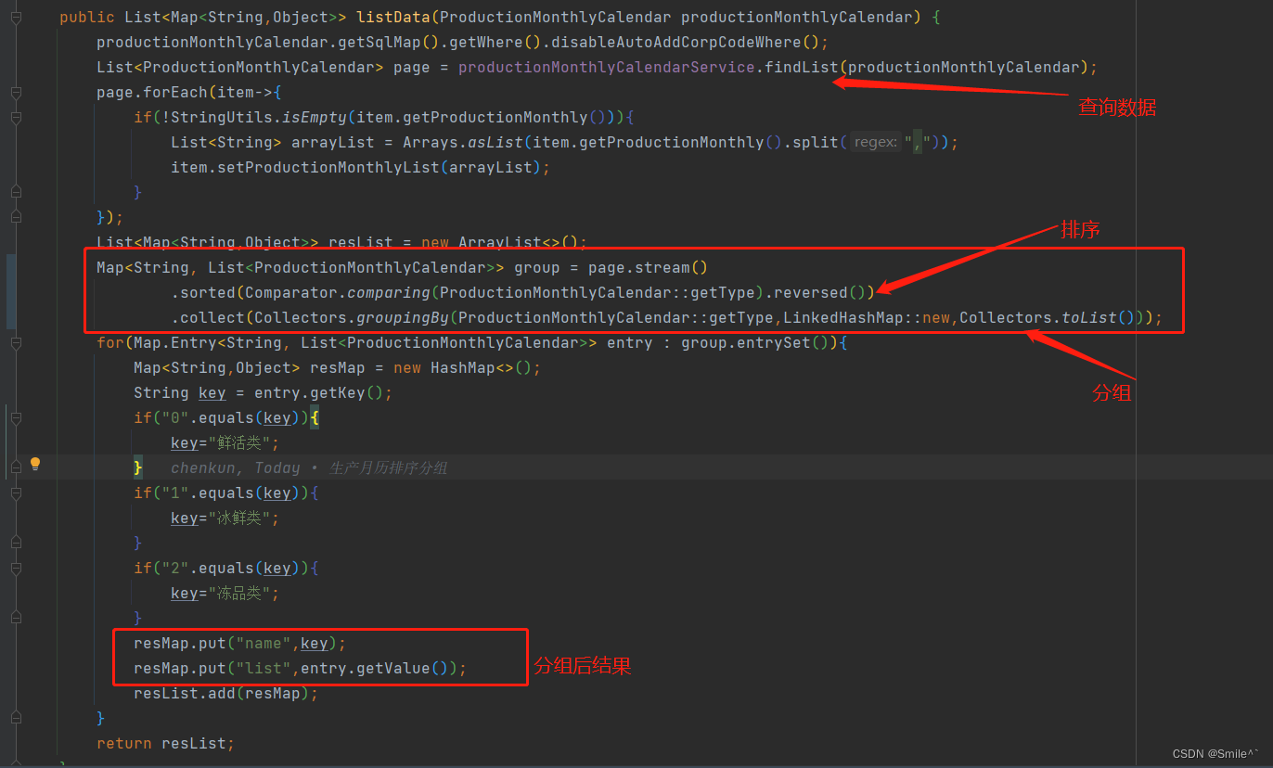Click fold end marker above return resList
This screenshot has width=1273, height=768.
pyautogui.click(x=16, y=718)
